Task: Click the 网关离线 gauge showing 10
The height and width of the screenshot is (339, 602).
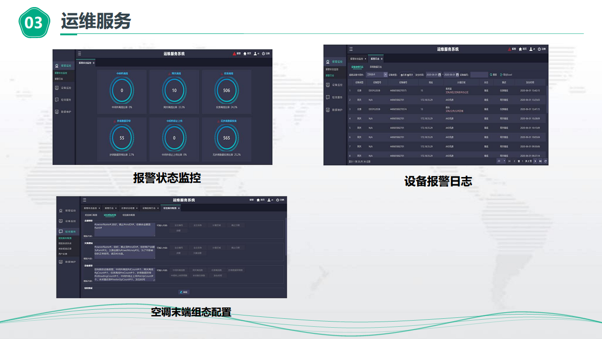Action: pyautogui.click(x=174, y=90)
